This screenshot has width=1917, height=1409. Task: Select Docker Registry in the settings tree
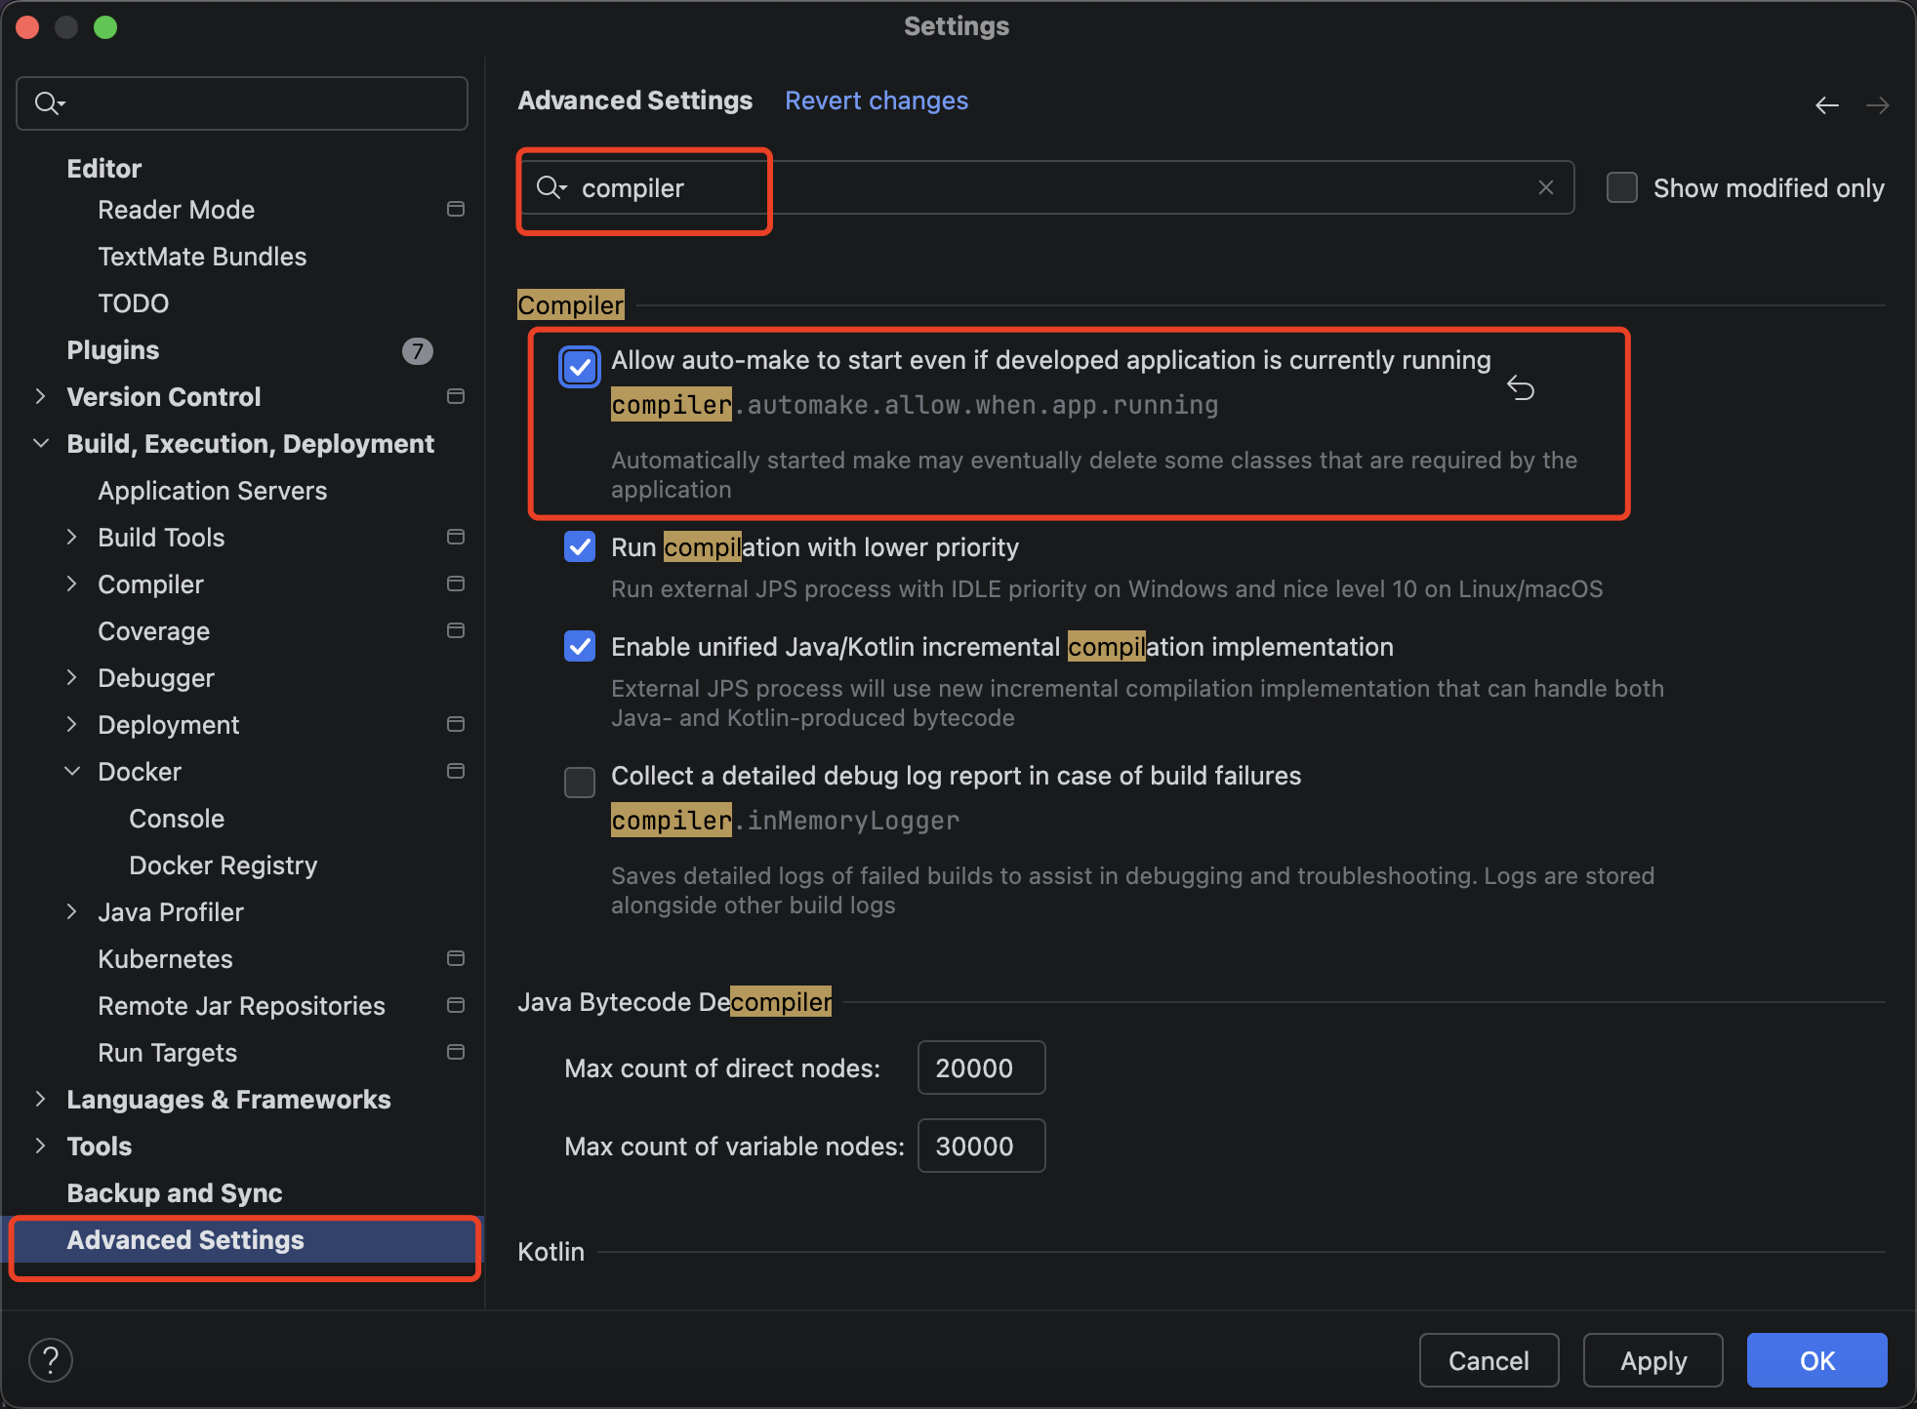click(x=223, y=866)
